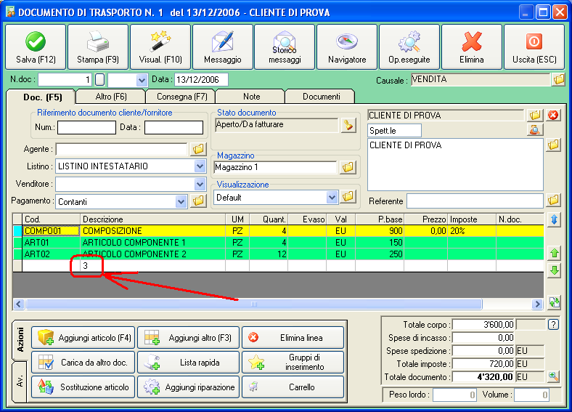Click the Aggiungi articolo (F4) button

tap(83, 337)
